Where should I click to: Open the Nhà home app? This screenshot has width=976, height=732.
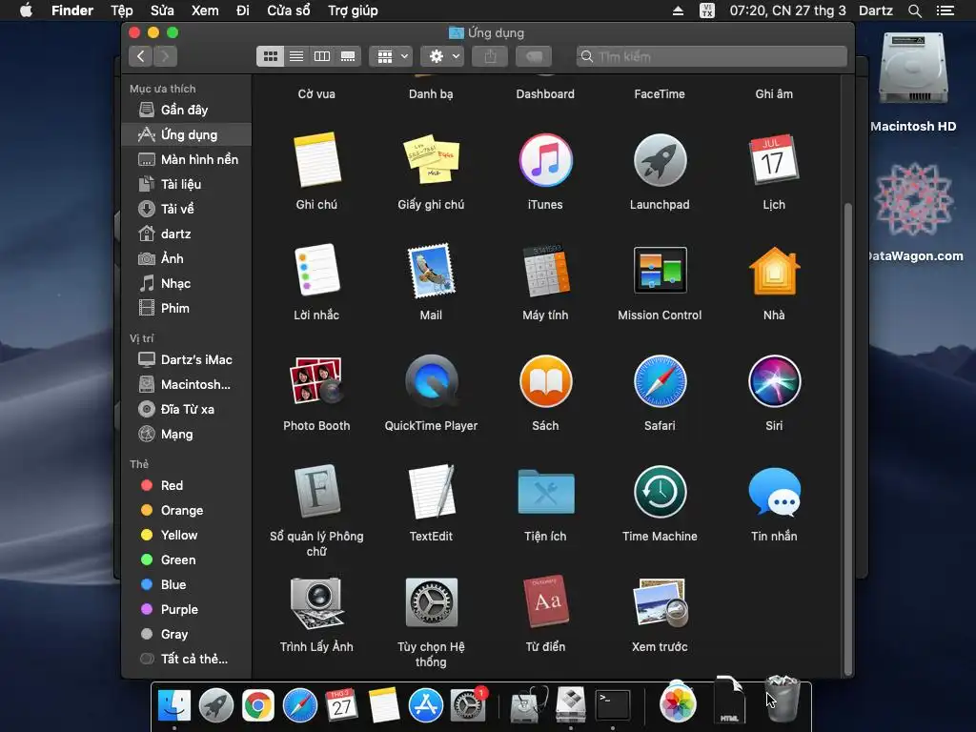774,270
